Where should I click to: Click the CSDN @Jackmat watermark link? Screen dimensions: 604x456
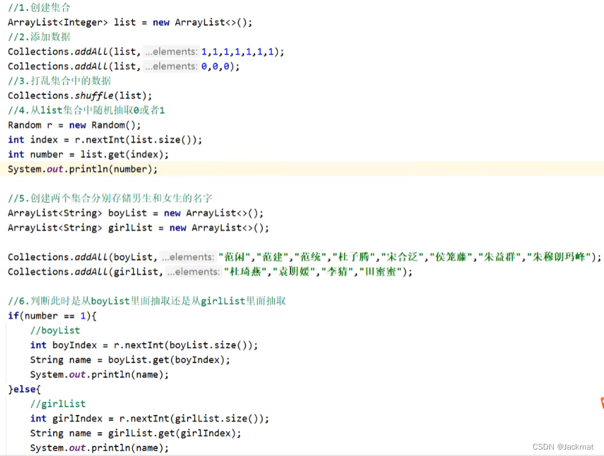[x=564, y=446]
